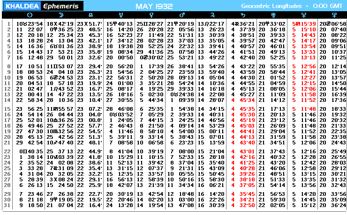This screenshot has height=215, width=347.
Task: Select Moon value 18♓42'19 on day 1
Action: pyautogui.click(x=60, y=24)
